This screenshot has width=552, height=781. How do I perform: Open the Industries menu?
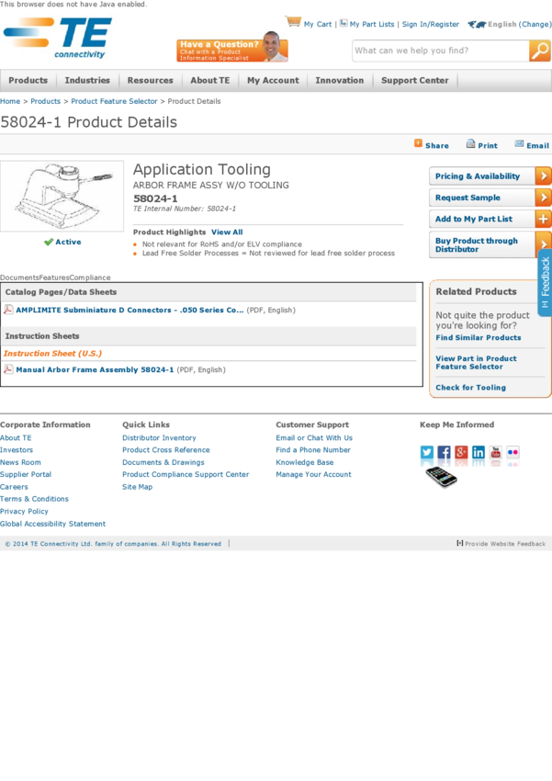coord(87,80)
